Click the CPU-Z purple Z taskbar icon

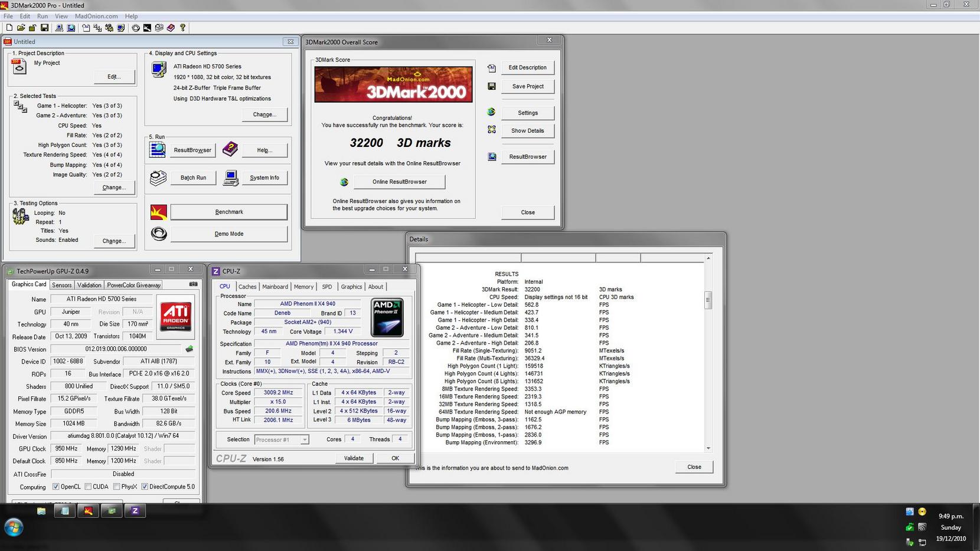point(135,511)
